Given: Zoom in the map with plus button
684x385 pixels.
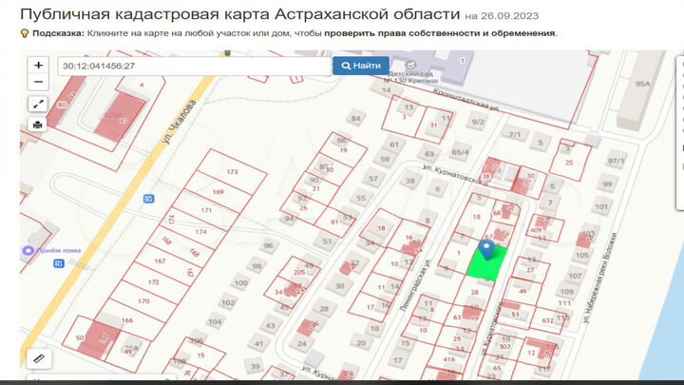Looking at the screenshot, I should pyautogui.click(x=38, y=65).
